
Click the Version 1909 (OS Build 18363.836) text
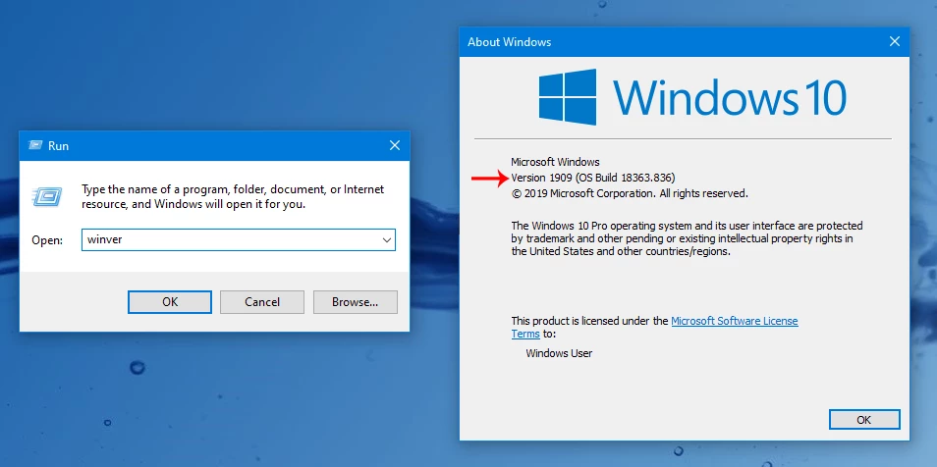(x=593, y=178)
